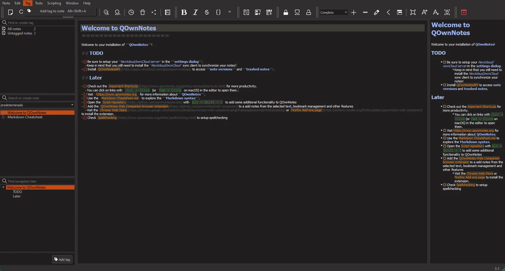Click the red window icon in toolbar

pyautogui.click(x=464, y=12)
